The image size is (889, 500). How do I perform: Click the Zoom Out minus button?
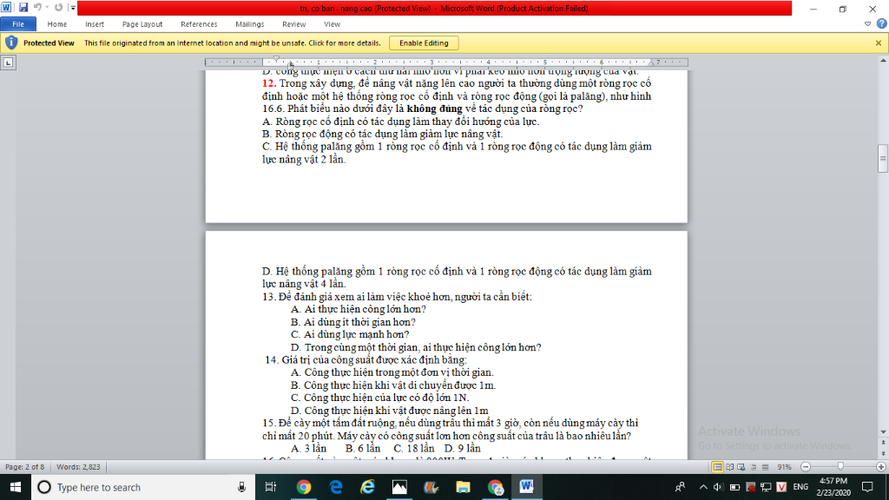point(806,467)
